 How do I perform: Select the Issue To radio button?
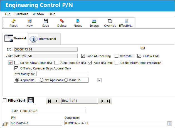point(66,80)
